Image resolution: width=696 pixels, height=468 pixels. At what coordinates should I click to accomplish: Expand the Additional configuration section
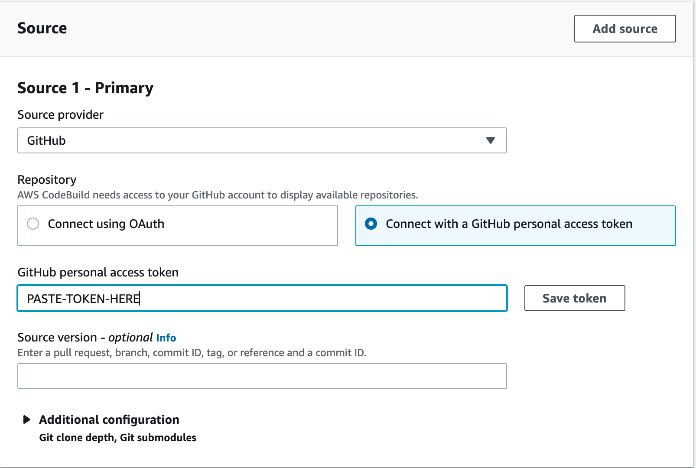tap(109, 419)
